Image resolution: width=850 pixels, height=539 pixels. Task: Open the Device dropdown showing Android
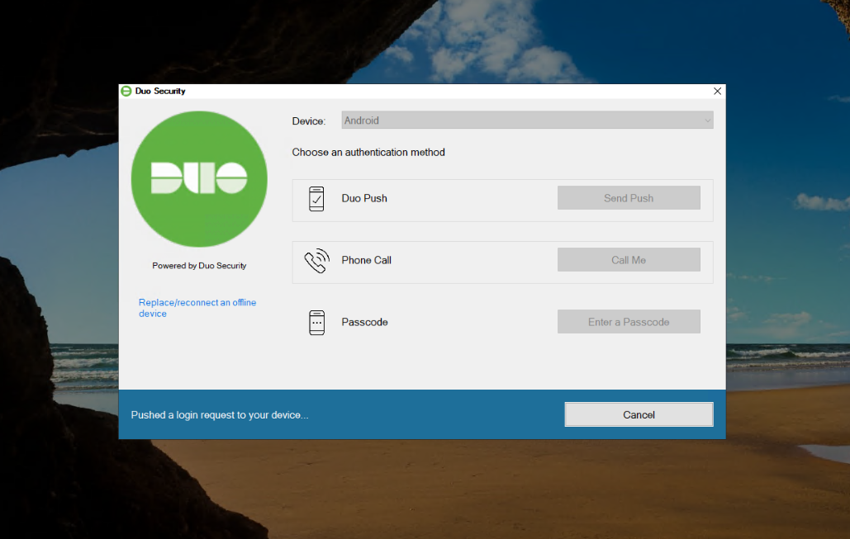(x=527, y=121)
